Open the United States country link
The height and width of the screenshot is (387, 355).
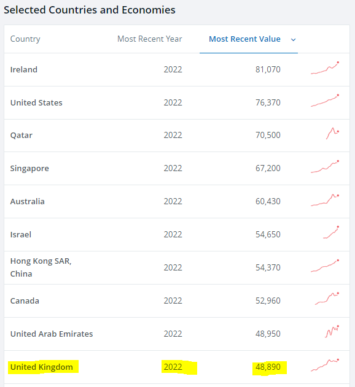[36, 102]
